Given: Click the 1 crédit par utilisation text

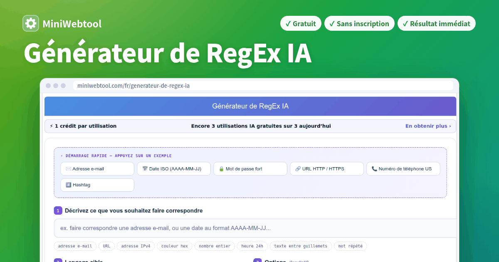Looking at the screenshot, I should tap(83, 126).
